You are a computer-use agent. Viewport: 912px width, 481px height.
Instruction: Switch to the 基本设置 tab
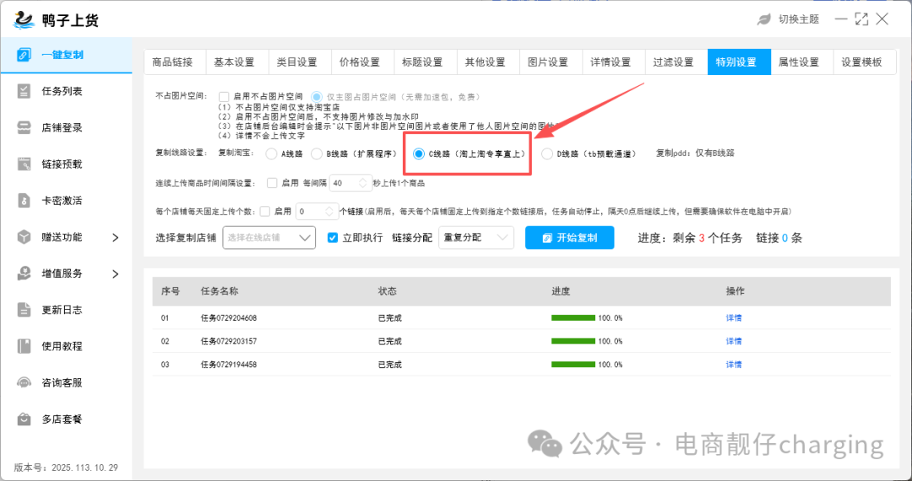coord(237,62)
